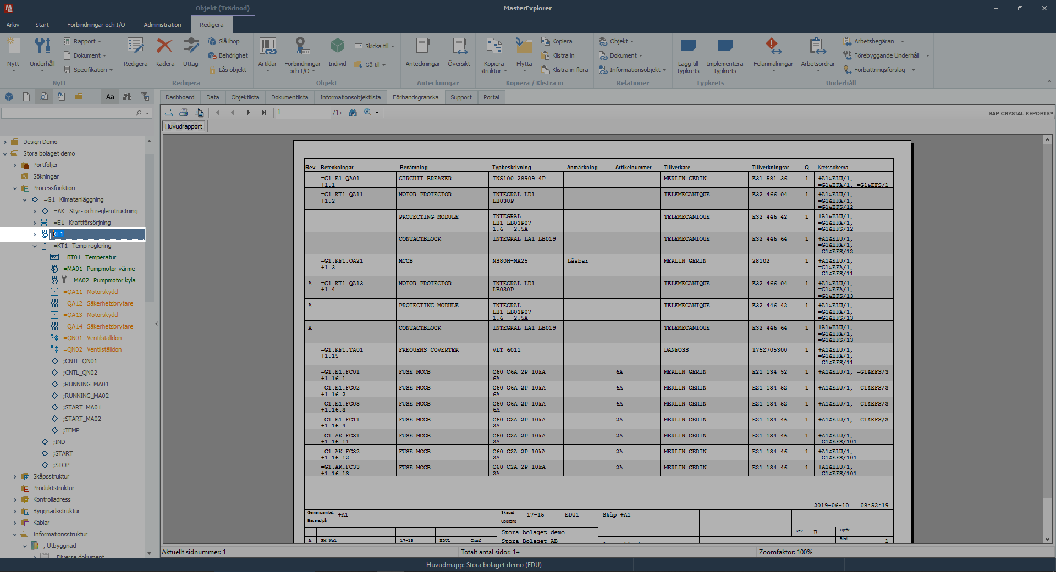The image size is (1056, 572).
Task: Switch to the Dashboard tab
Action: tap(180, 97)
